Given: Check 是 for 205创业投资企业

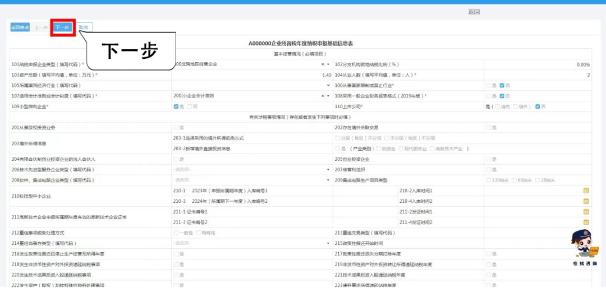Looking at the screenshot, I should click(489, 159).
